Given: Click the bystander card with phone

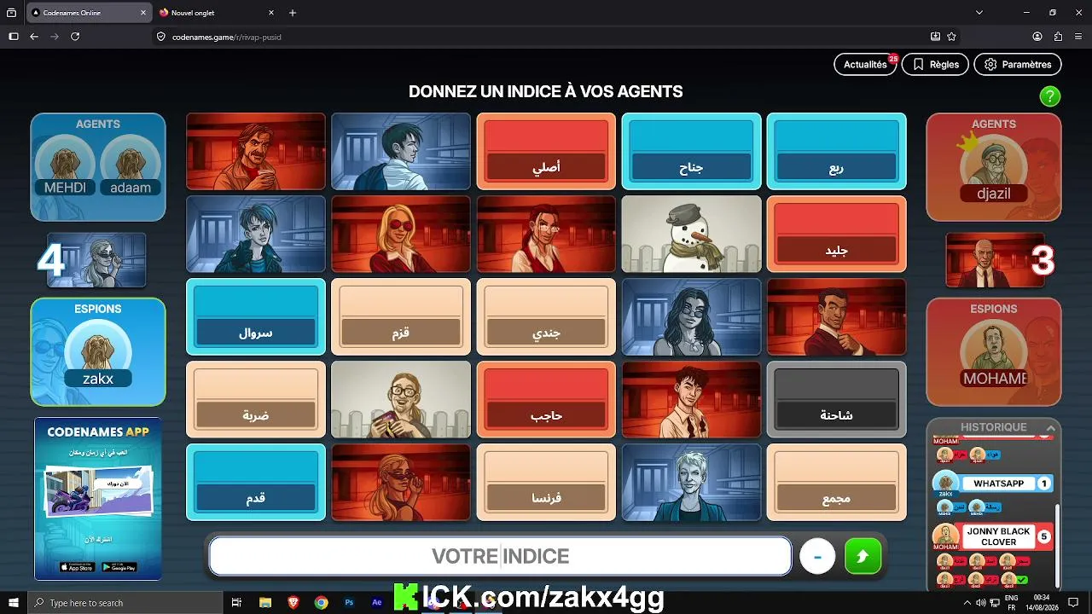Looking at the screenshot, I should [x=401, y=399].
